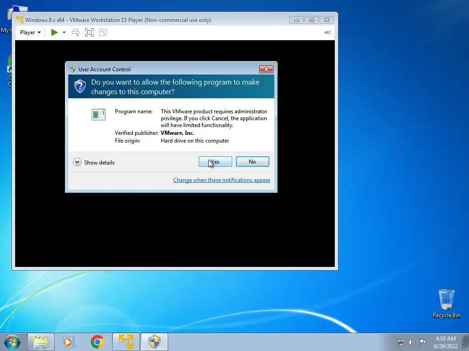The width and height of the screenshot is (469, 351).
Task: Click the Unity mode icon in VMware toolbar
Action: (103, 32)
